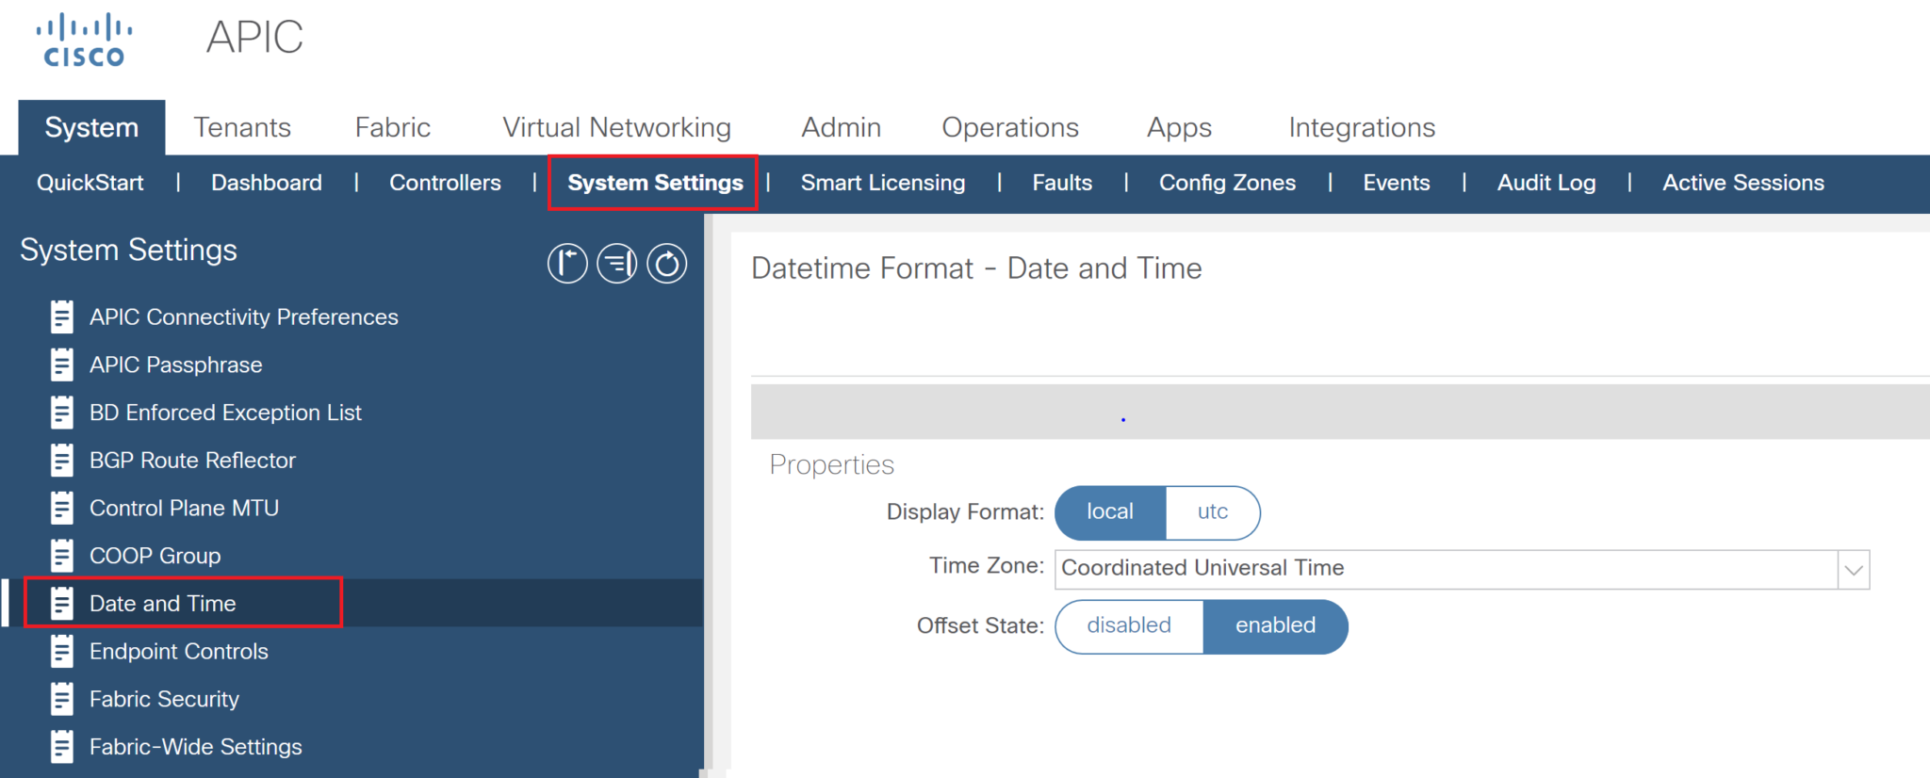Image resolution: width=1930 pixels, height=778 pixels.
Task: Open Config Zones submenu
Action: (x=1227, y=183)
